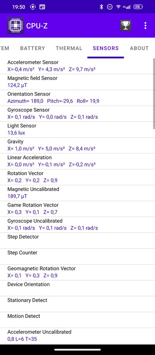The image size is (155, 355).
Task: Select the Accelerometer Sensor row
Action: 77,66
